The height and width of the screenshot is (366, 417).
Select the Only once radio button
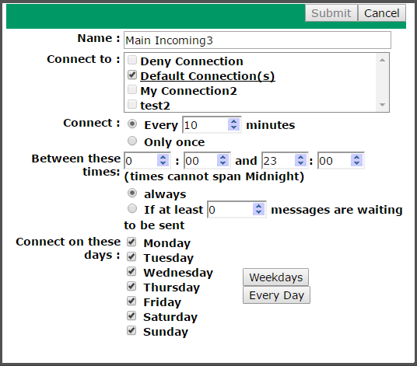pos(132,141)
